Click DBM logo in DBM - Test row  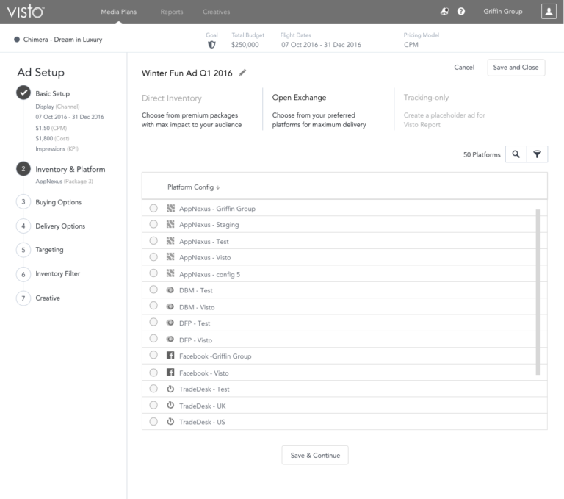click(170, 290)
